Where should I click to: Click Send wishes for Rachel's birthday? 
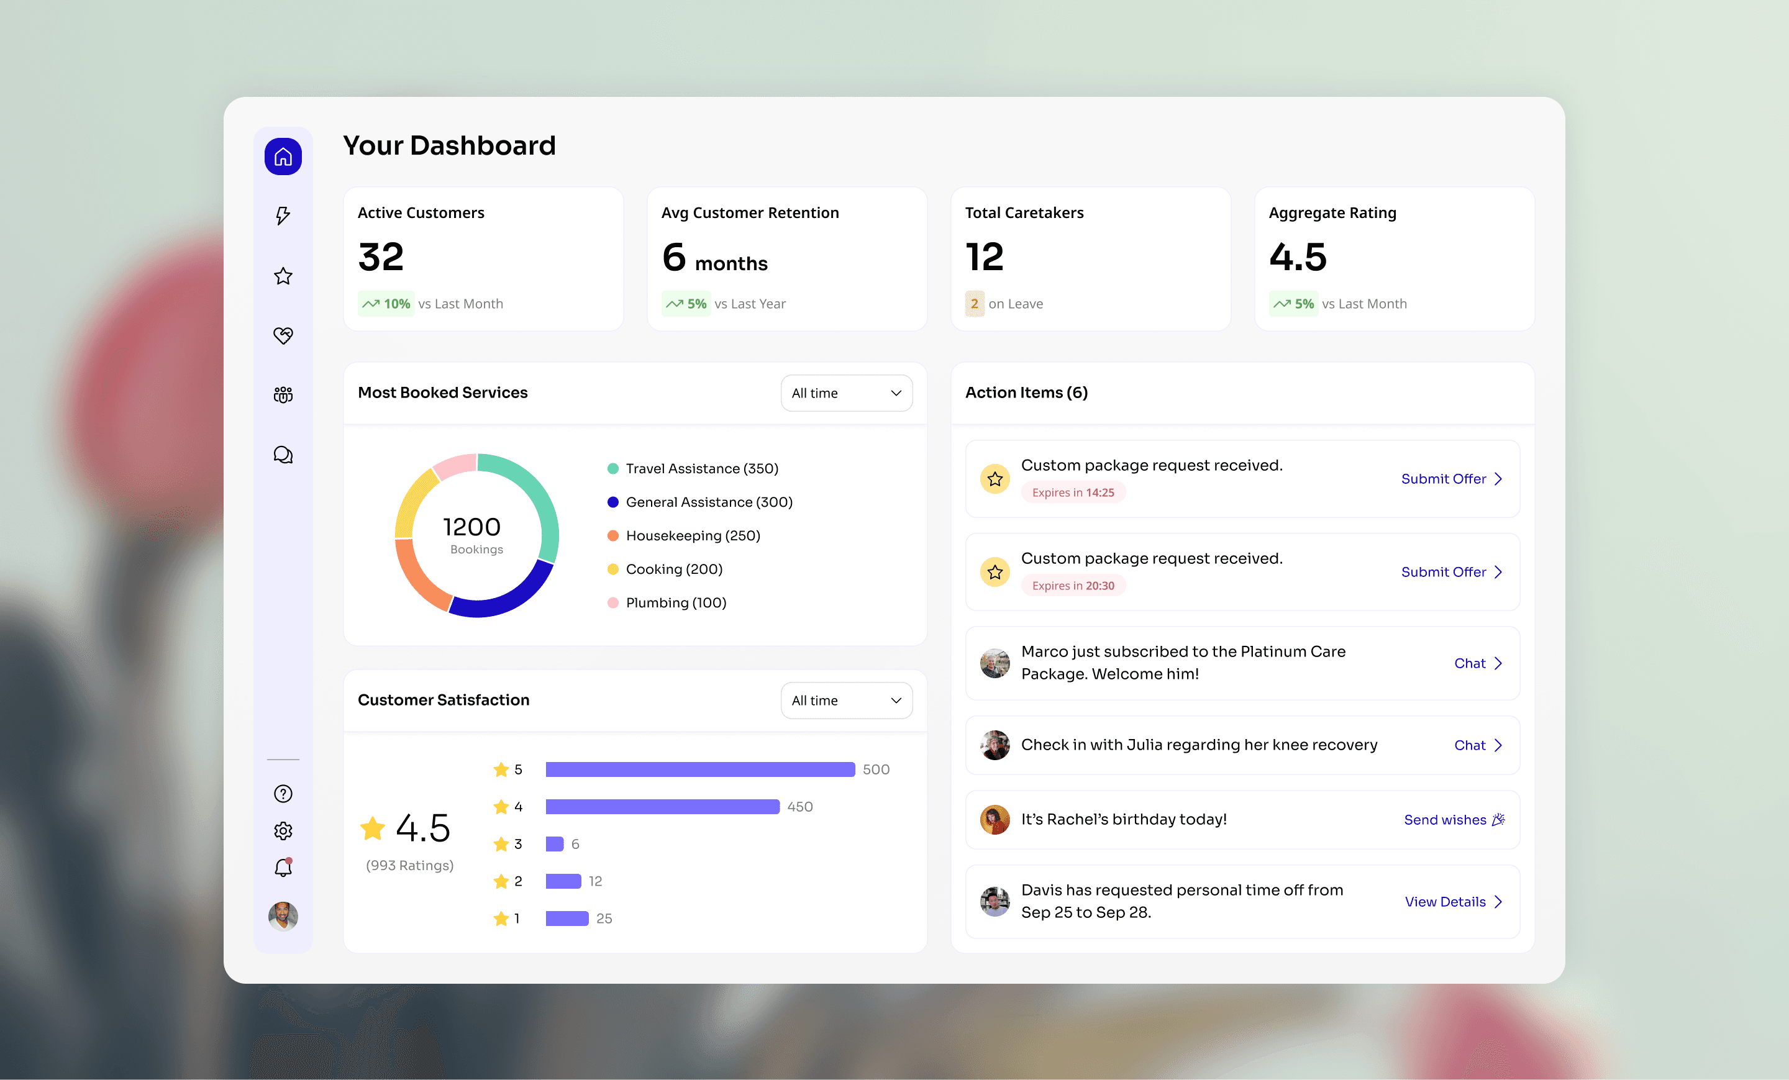pyautogui.click(x=1454, y=819)
